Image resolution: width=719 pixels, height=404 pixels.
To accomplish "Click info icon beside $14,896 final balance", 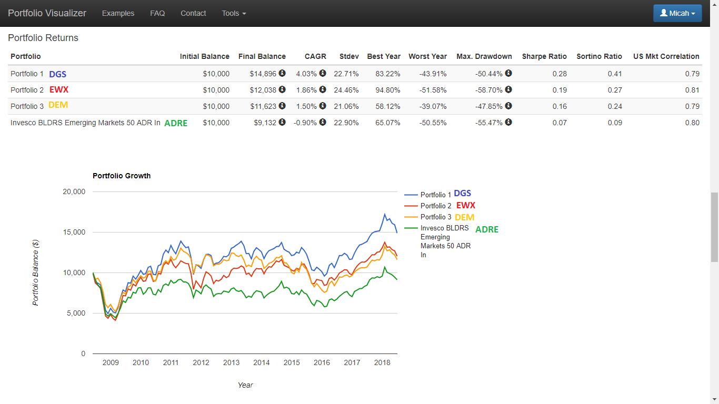I will point(282,73).
